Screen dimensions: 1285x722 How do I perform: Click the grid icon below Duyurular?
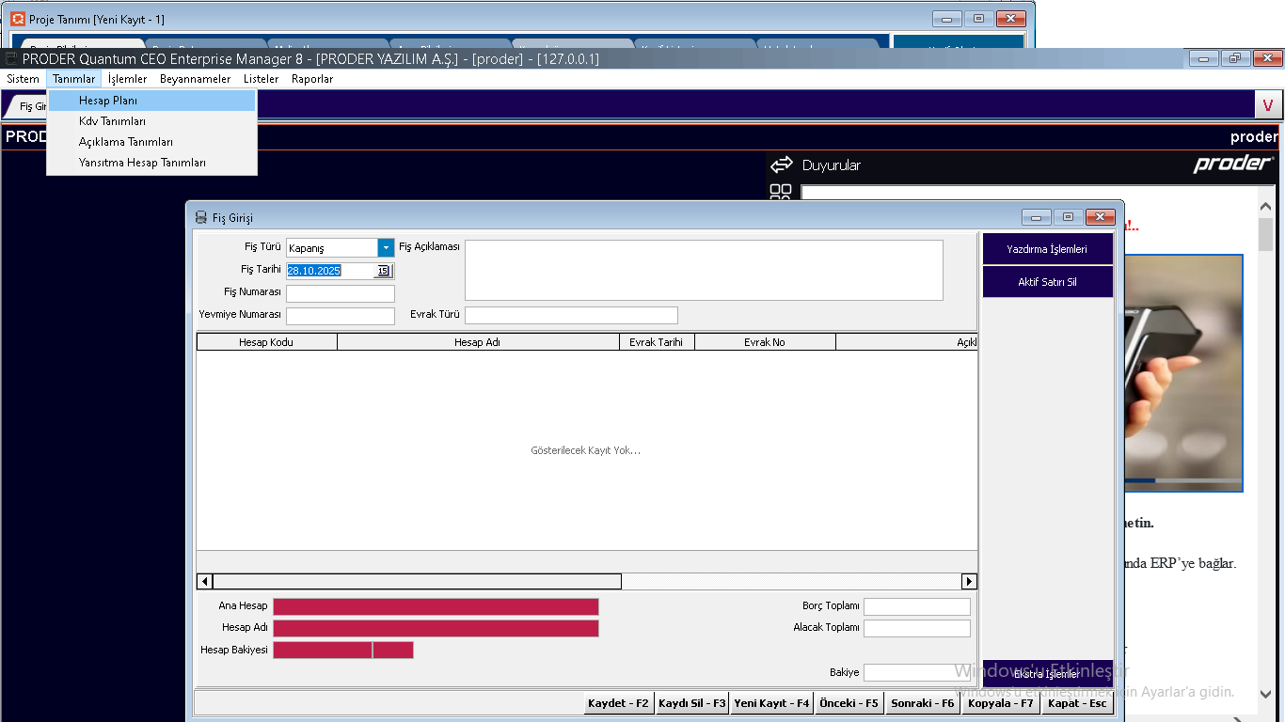781,193
